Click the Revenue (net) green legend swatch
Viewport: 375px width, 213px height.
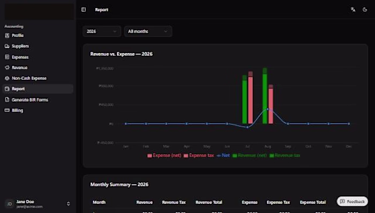[235, 156]
